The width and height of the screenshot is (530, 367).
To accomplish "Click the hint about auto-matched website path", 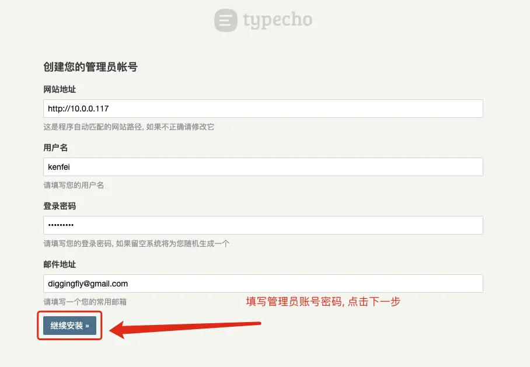I will (x=128, y=127).
